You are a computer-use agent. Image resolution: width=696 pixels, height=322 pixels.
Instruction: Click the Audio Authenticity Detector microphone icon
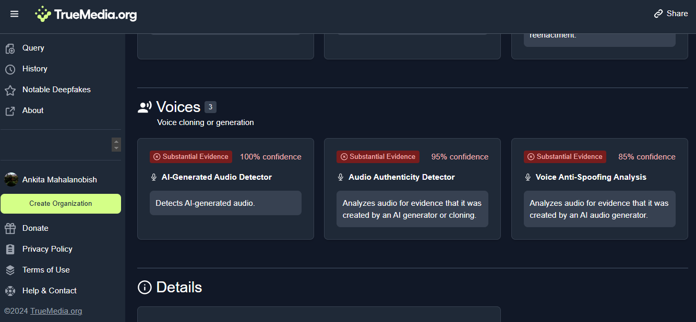point(341,178)
